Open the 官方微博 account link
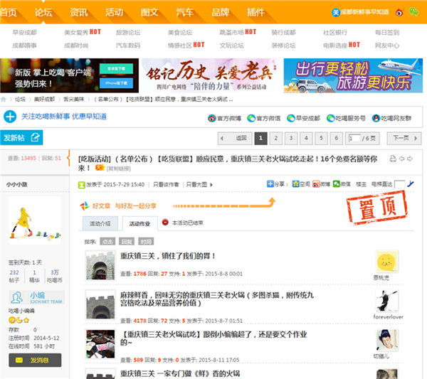Screen dimensions: 427x379 [x=224, y=118]
